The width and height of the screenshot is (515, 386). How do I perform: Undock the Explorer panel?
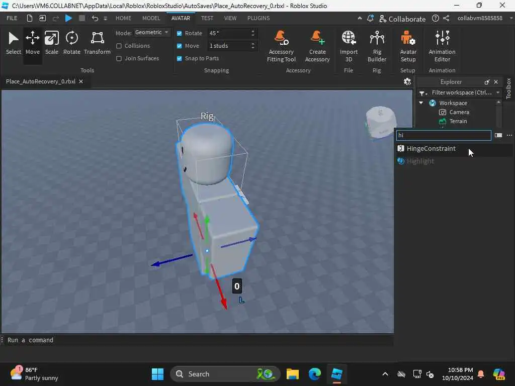pyautogui.click(x=487, y=82)
